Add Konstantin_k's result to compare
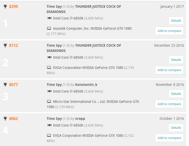The height and width of the screenshot is (146, 189). [169, 104]
